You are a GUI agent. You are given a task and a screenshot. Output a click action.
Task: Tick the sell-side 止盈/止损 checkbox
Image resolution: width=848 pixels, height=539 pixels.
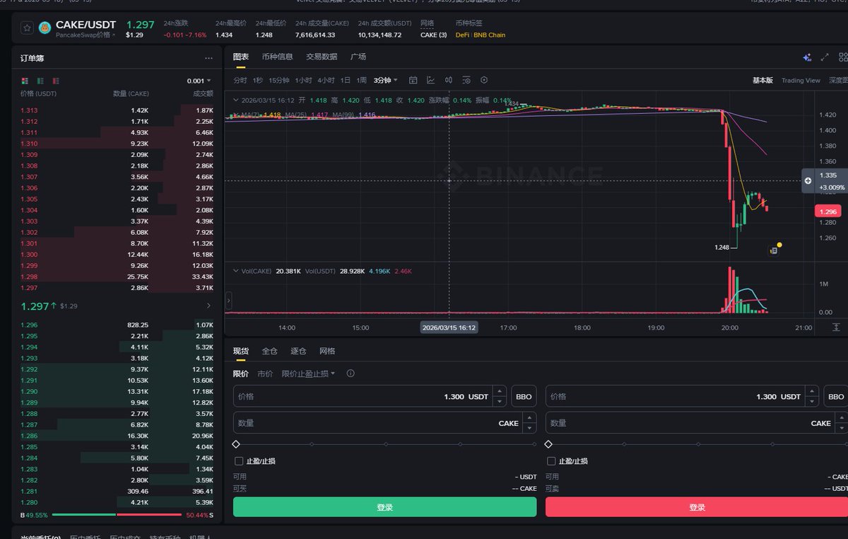551,461
